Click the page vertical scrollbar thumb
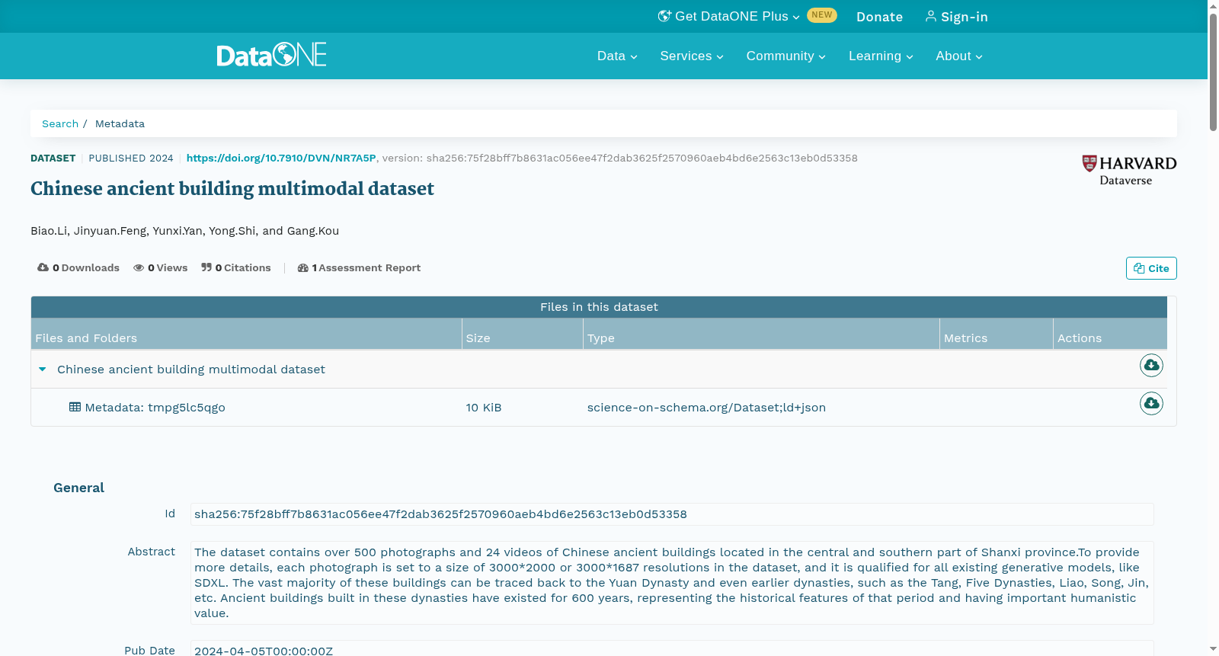The image size is (1219, 656). pos(1213,72)
